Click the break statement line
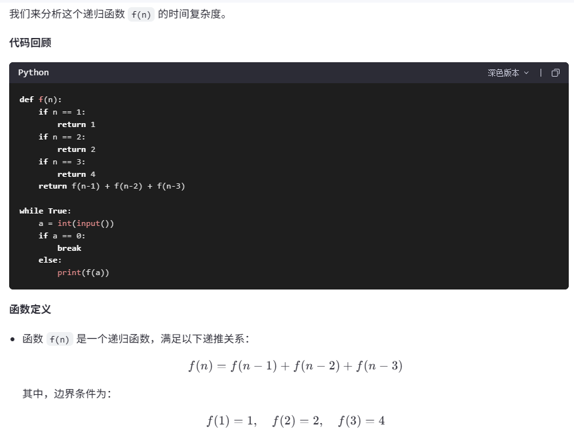Screen dimensions: 574x448 click(69, 248)
